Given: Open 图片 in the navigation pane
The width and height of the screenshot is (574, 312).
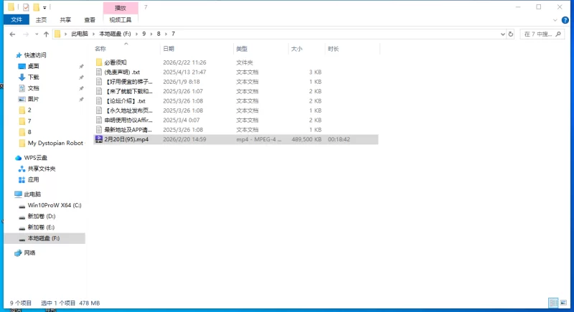Looking at the screenshot, I should (x=33, y=99).
